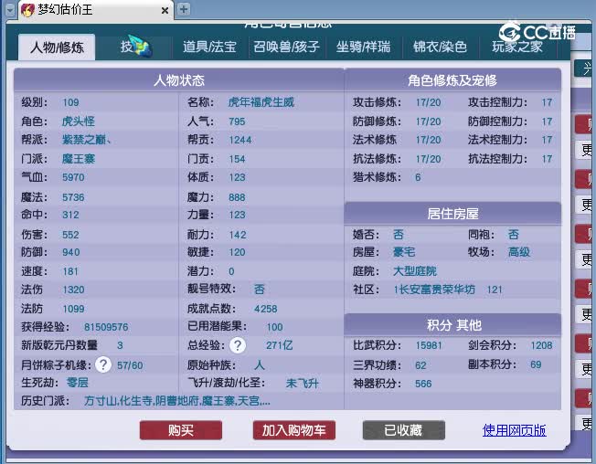Image resolution: width=596 pixels, height=464 pixels.
Task: Click the 飞升/渡劫/化圣 value 未飞升
Action: [x=303, y=384]
